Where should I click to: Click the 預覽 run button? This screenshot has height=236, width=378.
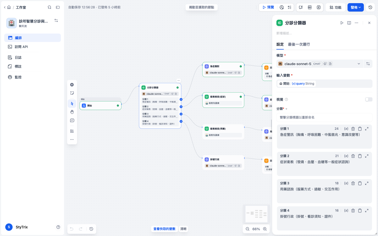coord(268,7)
